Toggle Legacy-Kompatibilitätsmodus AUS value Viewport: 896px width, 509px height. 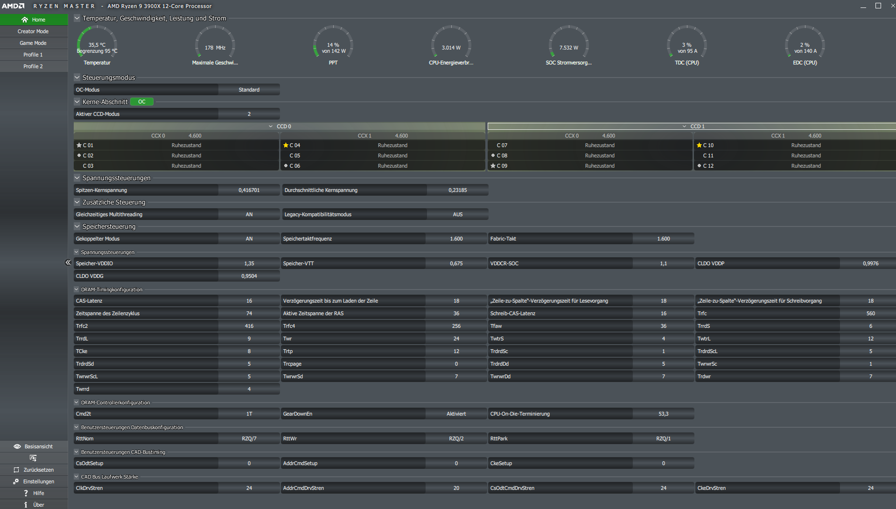(x=457, y=214)
